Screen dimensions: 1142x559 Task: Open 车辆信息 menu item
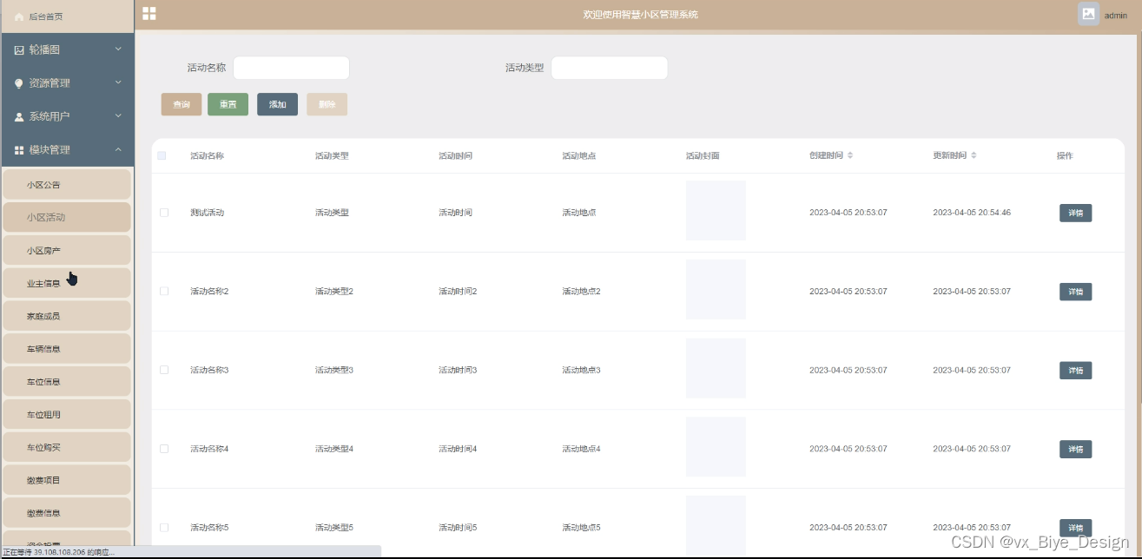coord(67,349)
